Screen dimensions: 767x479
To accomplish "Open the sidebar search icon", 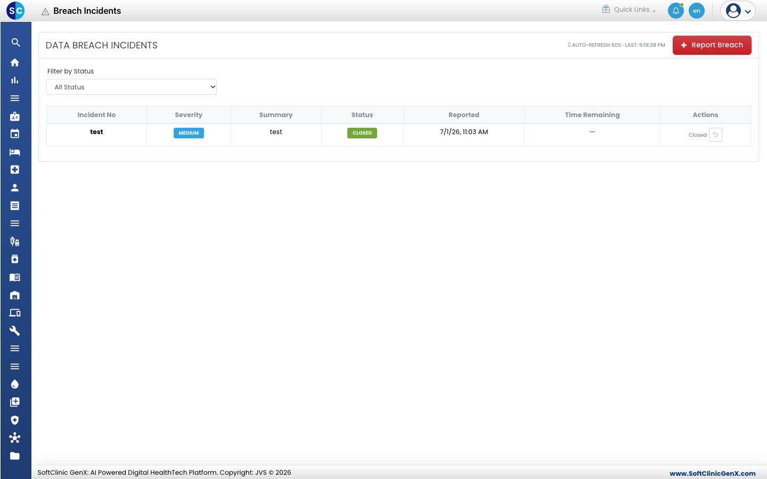I will tap(15, 43).
